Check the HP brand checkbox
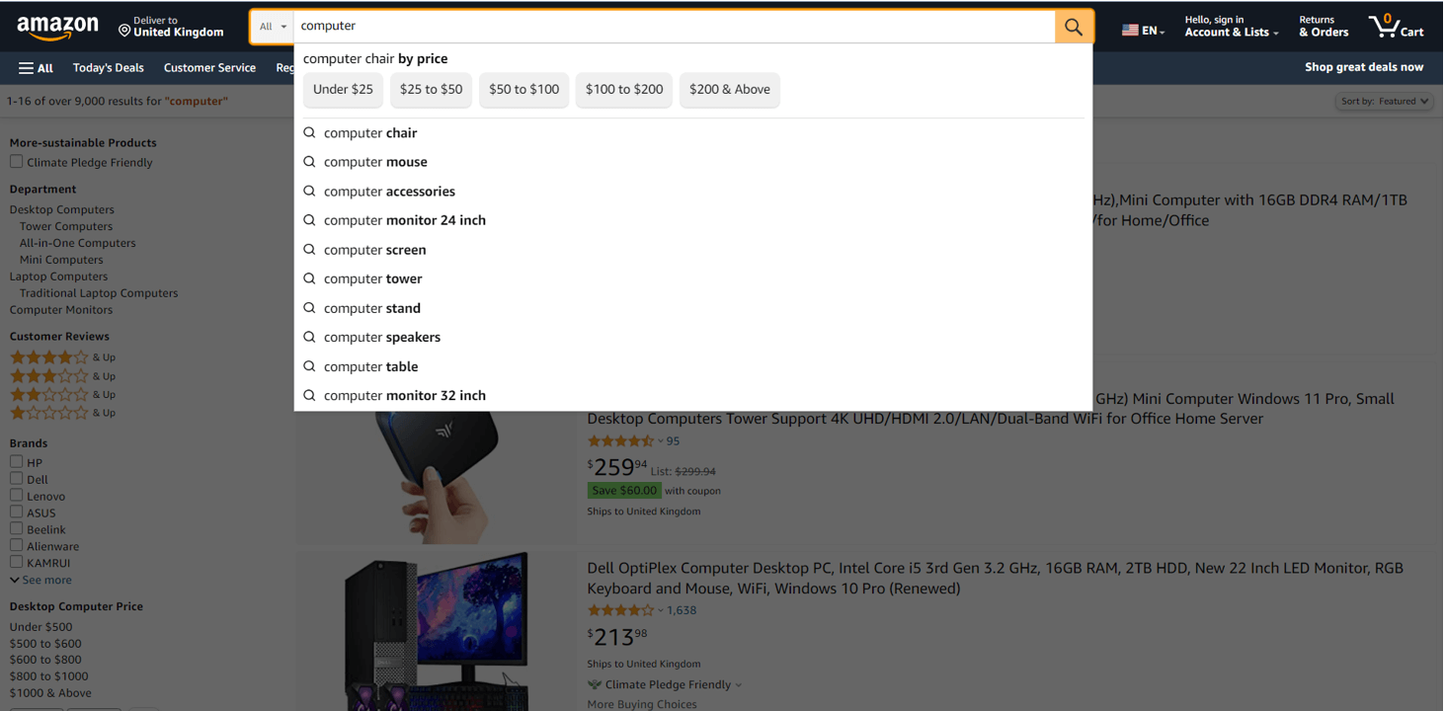Viewport: 1445px width, 711px height. click(x=17, y=461)
